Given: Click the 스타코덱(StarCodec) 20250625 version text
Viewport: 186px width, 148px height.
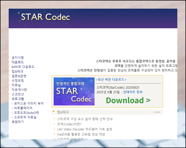Looking at the screenshot, I should tap(118, 88).
